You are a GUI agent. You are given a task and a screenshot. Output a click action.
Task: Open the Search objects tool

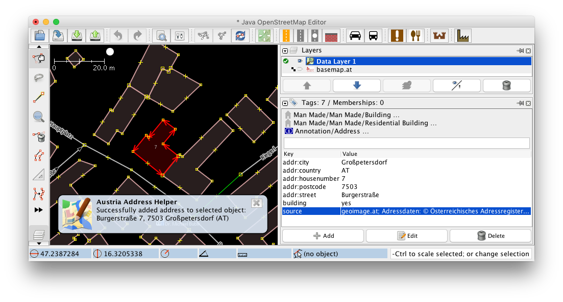[x=161, y=36]
